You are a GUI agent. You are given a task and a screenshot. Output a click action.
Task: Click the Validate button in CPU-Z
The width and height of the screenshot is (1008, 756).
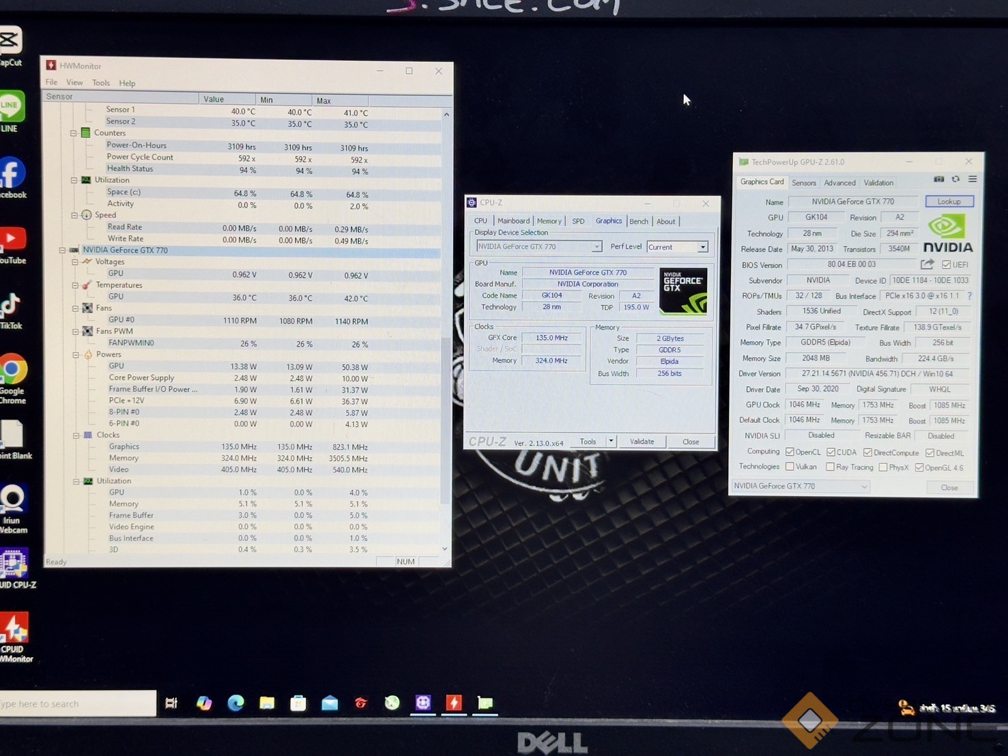point(642,441)
